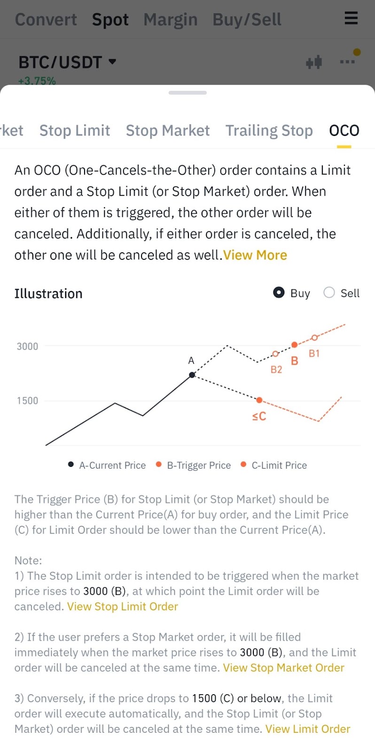375x753 pixels.
Task: Click the B2 hollow circle marker
Action: pyautogui.click(x=276, y=354)
